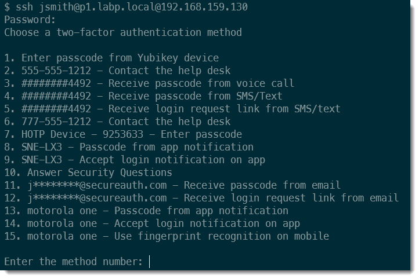Choose SNE-LX3 passcode from app notification
419x279 pixels.
click(129, 147)
